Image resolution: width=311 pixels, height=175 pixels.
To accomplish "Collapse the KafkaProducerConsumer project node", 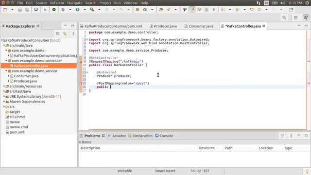I will click(2, 40).
